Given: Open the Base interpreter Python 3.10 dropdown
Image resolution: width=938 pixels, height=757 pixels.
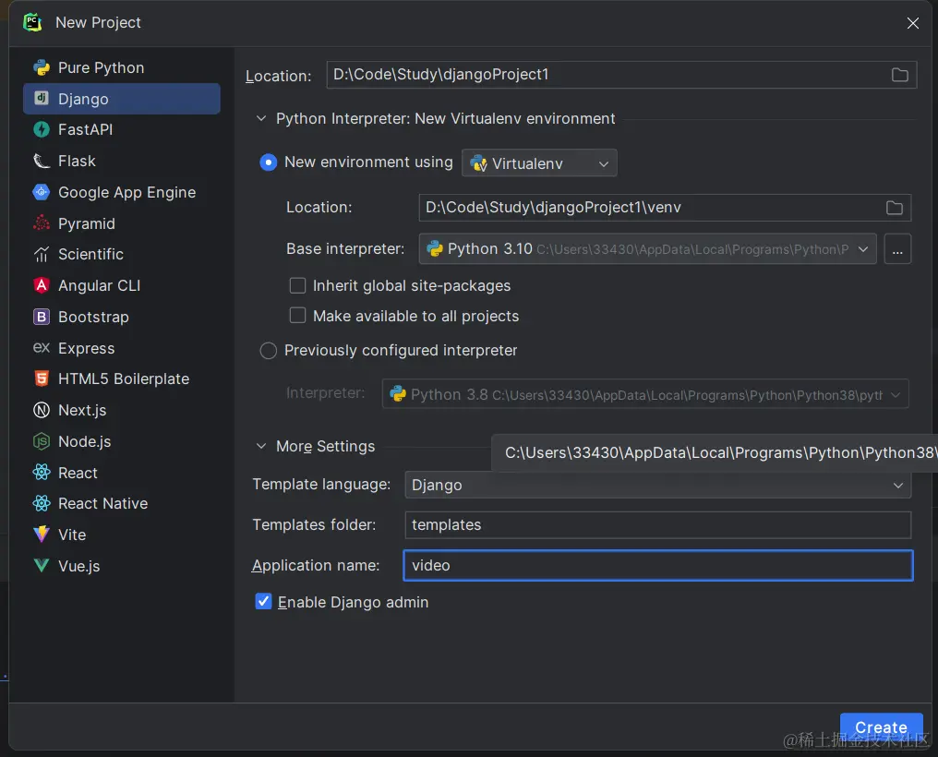Looking at the screenshot, I should coord(647,248).
